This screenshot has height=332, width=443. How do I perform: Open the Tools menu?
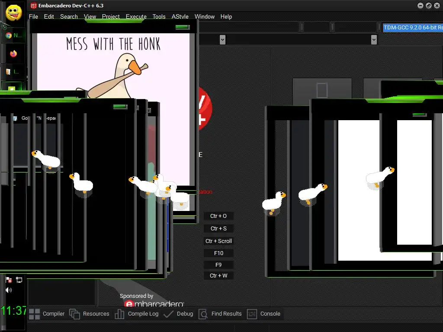tap(159, 17)
